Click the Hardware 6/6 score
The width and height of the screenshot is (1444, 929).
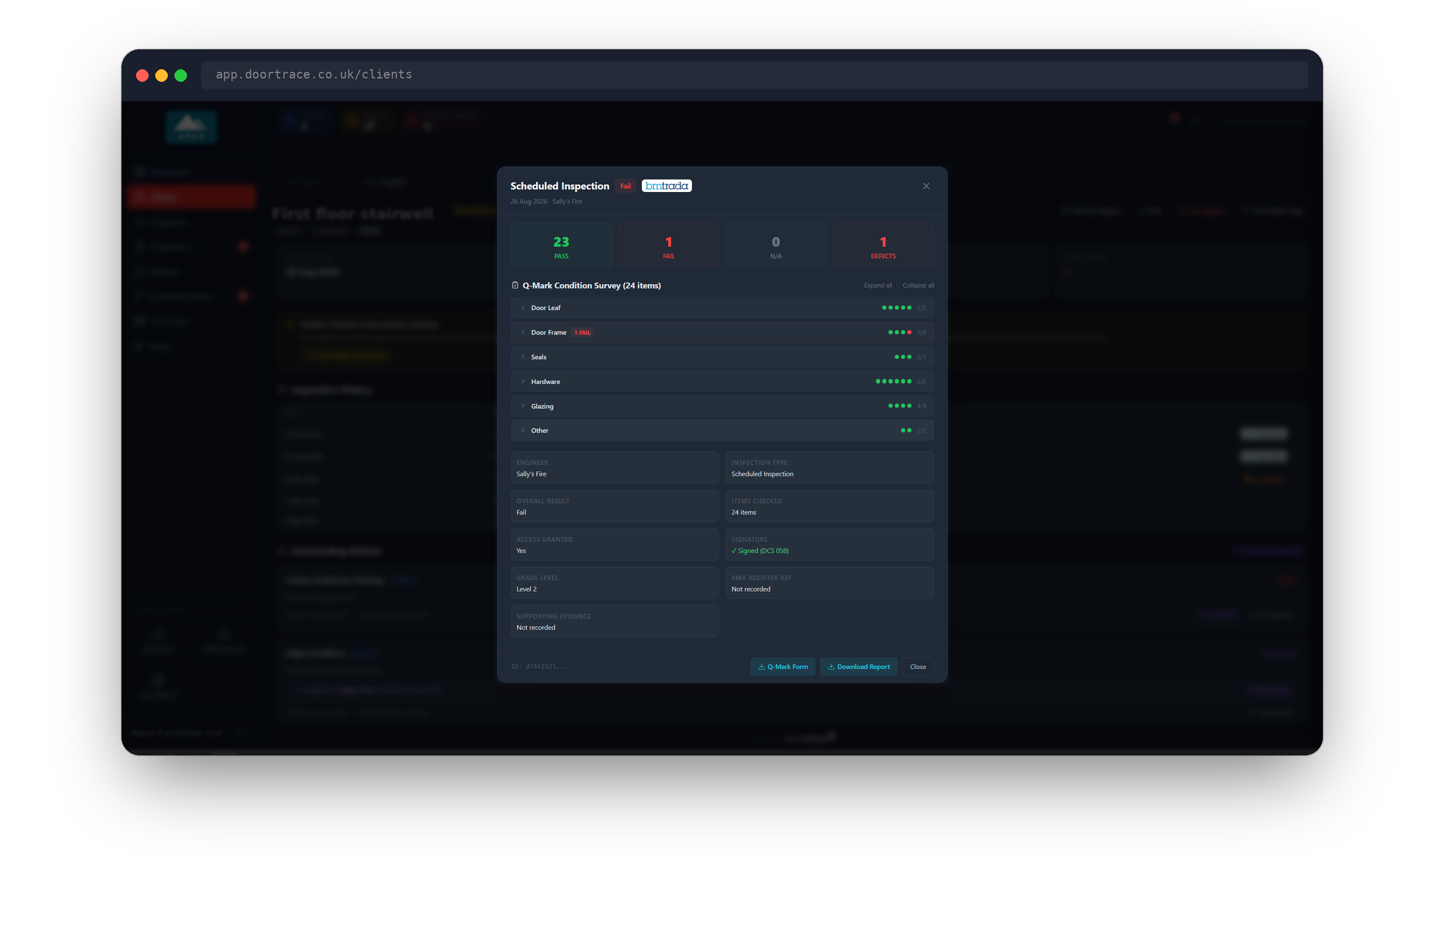(x=921, y=382)
